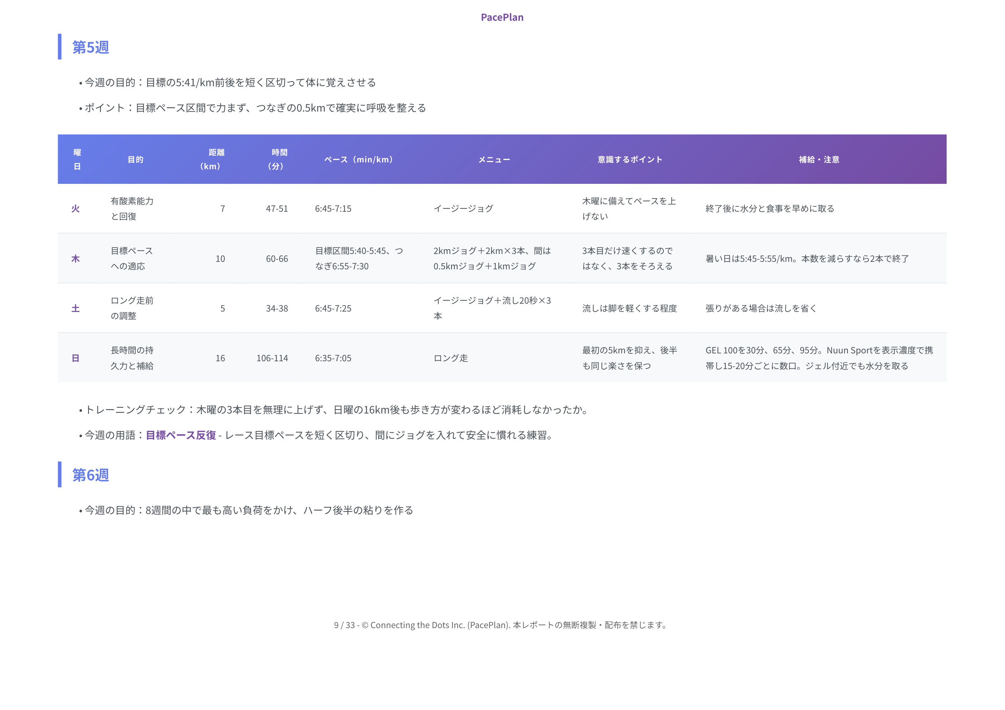Click the 有酸素能力と回復 purpose cell
Image resolution: width=1005 pixels, height=710 pixels.
click(132, 209)
